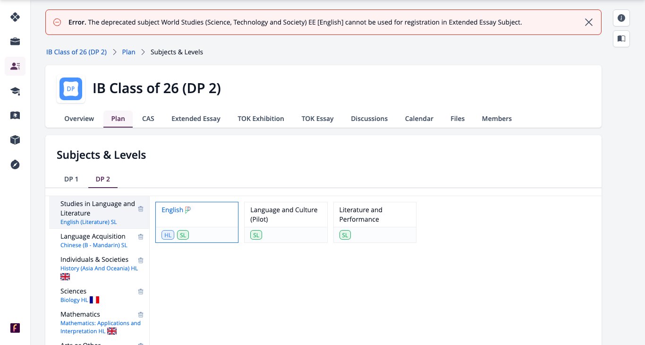Toggle SL level on Language and Culture (Pilot)
Screen dimensions: 645x345
256,235
